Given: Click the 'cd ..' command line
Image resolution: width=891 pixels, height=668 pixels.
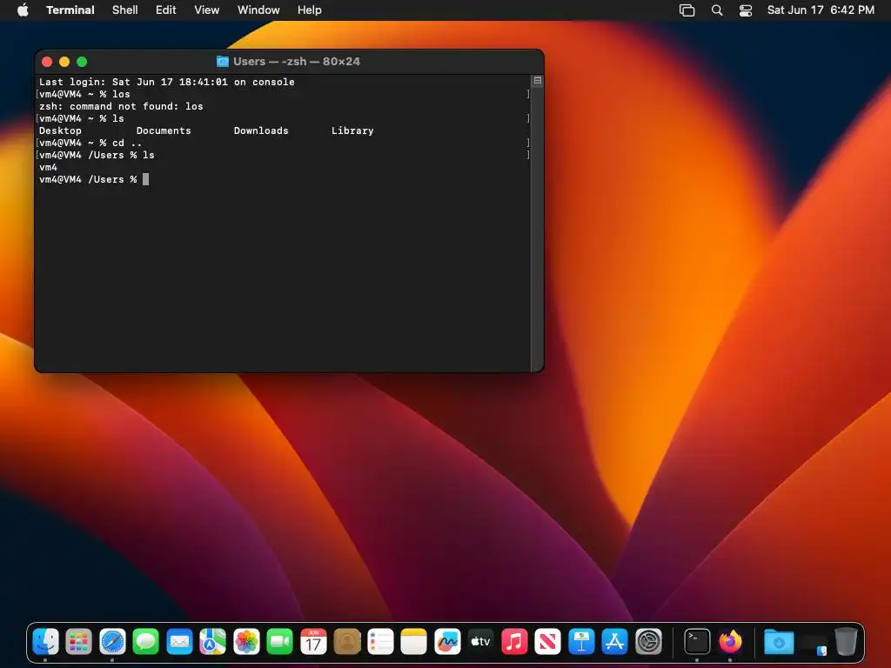Looking at the screenshot, I should tap(90, 144).
